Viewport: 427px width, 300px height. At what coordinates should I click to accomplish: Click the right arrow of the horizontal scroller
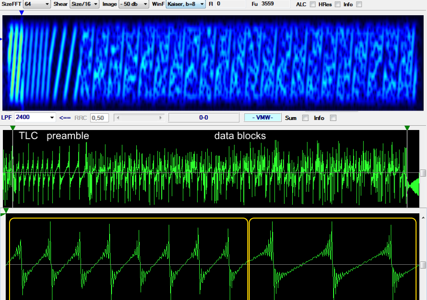(160, 117)
